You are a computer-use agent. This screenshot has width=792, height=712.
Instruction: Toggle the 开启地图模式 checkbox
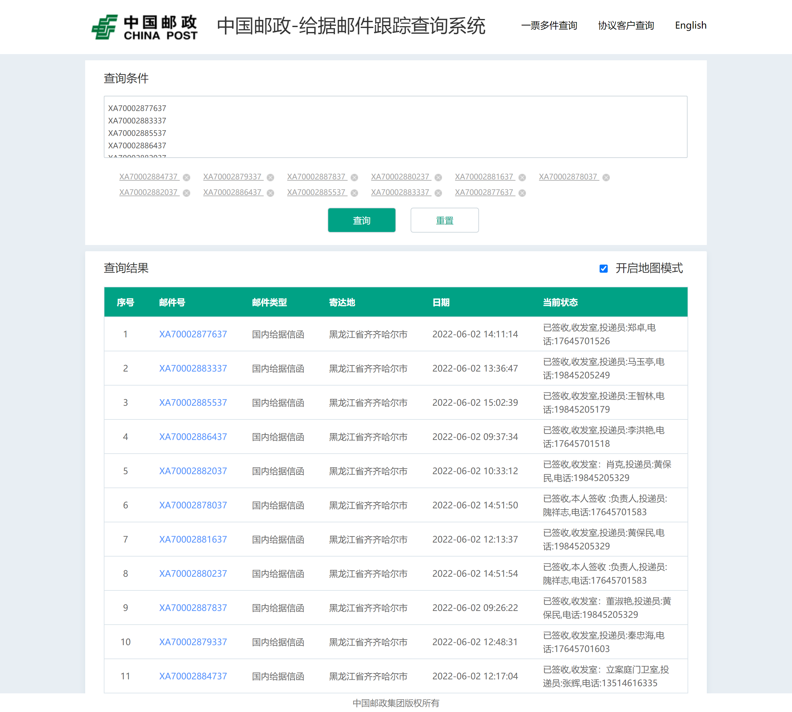coord(604,269)
